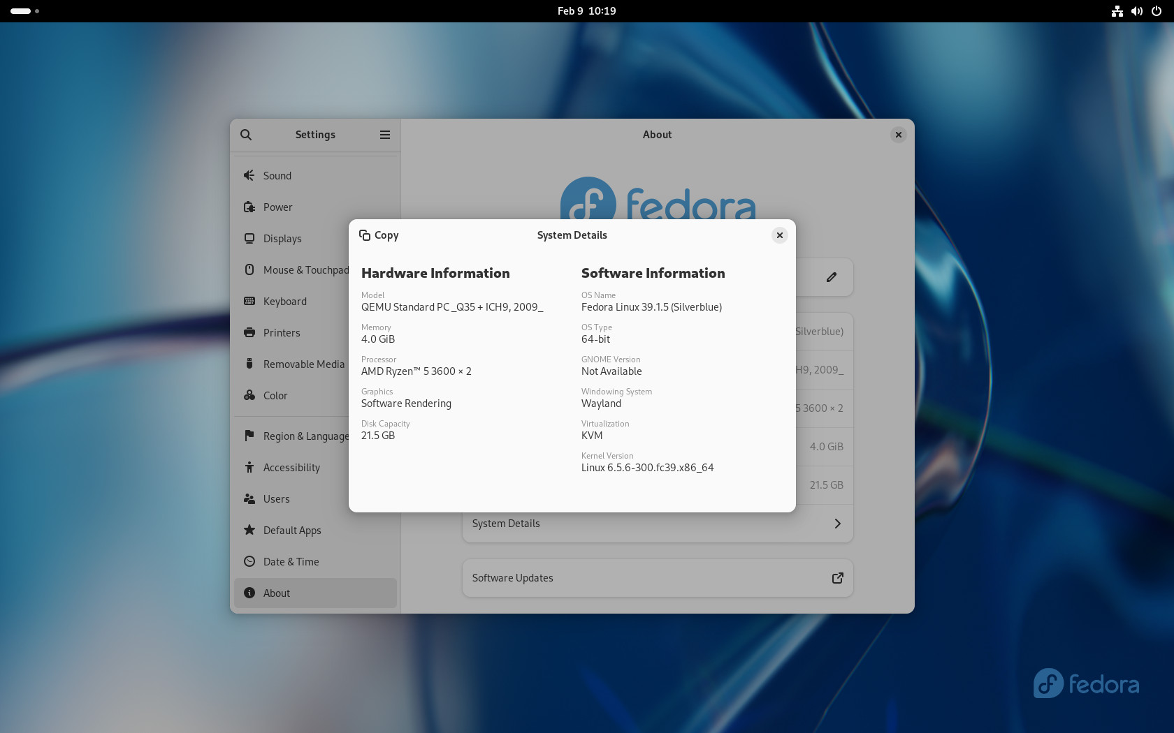Open the Activities workspace indicator
1174x733 pixels.
pos(24,11)
